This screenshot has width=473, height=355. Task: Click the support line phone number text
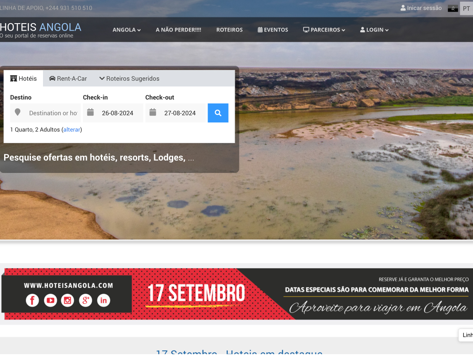coord(46,8)
